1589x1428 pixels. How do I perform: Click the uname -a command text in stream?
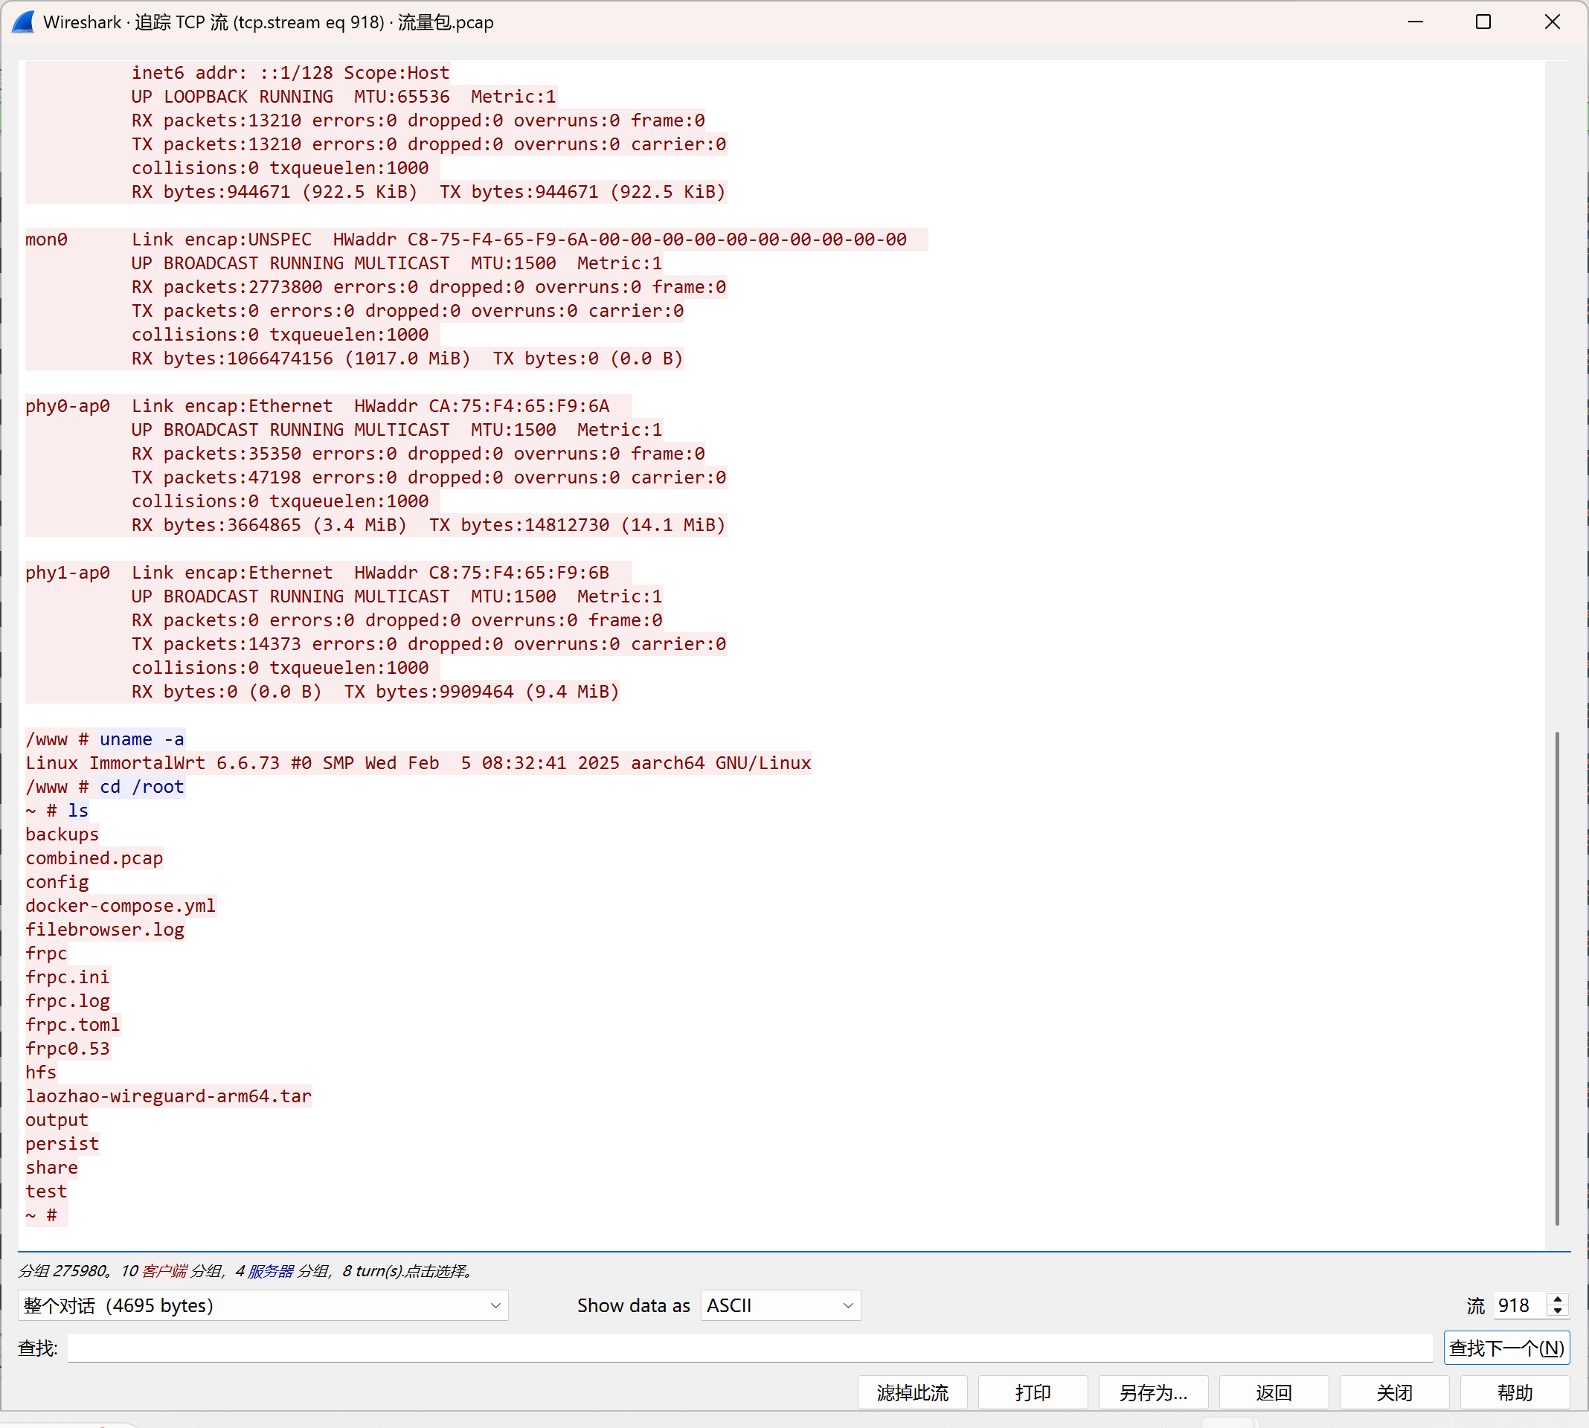[141, 739]
